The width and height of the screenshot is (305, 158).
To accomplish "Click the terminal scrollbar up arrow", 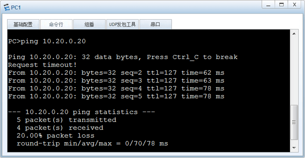I will [294, 34].
